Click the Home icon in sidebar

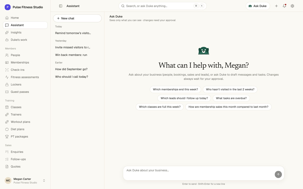click(7, 18)
